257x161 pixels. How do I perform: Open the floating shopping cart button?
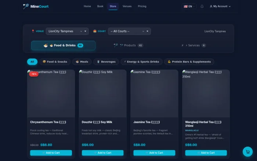(x=247, y=152)
